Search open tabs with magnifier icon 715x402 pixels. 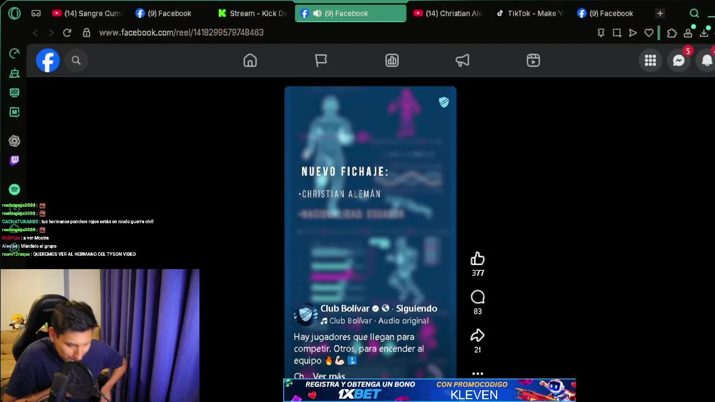(694, 13)
